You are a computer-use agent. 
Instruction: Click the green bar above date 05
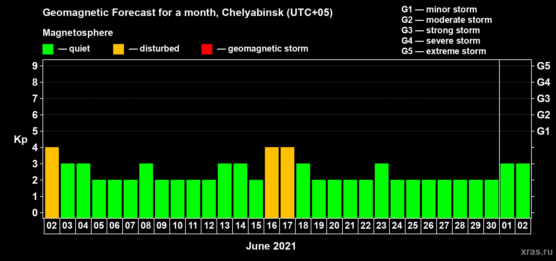tap(99, 199)
